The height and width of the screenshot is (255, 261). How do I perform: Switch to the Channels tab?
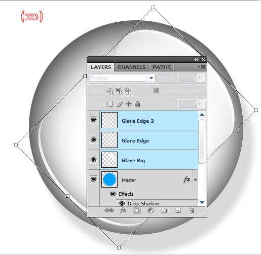coord(131,67)
